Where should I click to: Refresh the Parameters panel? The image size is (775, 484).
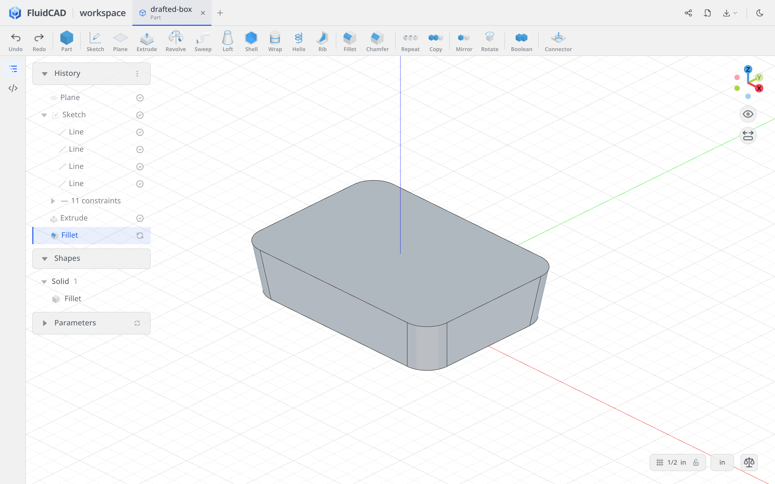(137, 323)
